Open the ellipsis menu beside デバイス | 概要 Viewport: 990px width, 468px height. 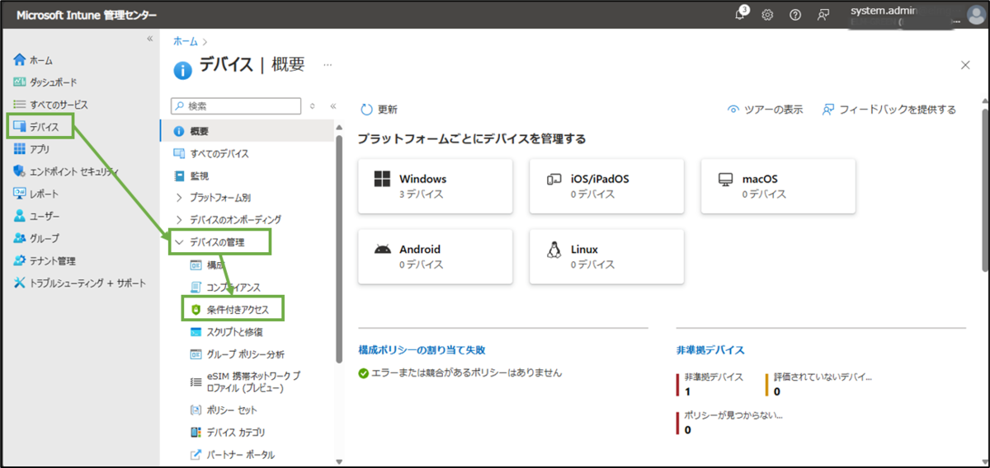pyautogui.click(x=328, y=64)
